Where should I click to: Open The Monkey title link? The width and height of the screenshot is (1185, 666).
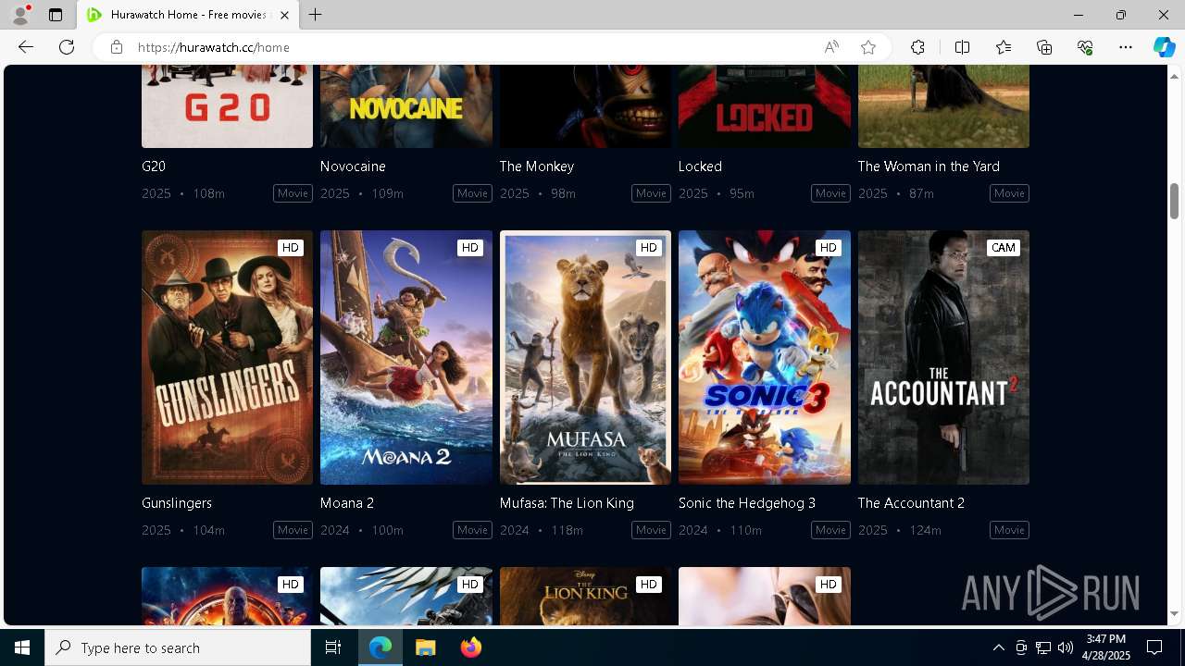coord(537,166)
